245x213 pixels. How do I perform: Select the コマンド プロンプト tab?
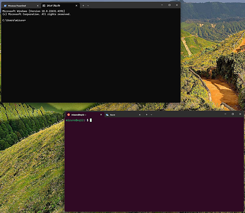coord(56,6)
